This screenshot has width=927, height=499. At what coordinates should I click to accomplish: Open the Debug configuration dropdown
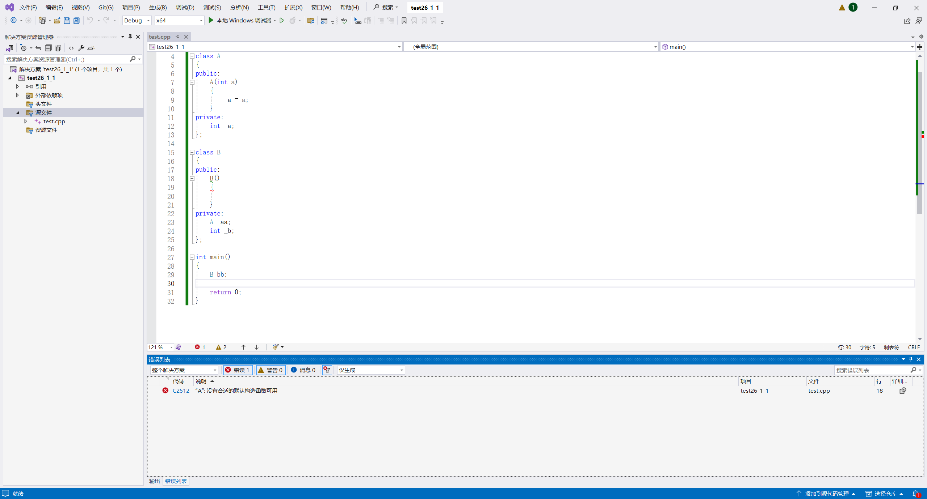click(x=137, y=21)
